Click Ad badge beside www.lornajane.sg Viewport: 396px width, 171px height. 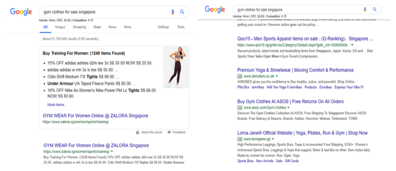[239, 139]
